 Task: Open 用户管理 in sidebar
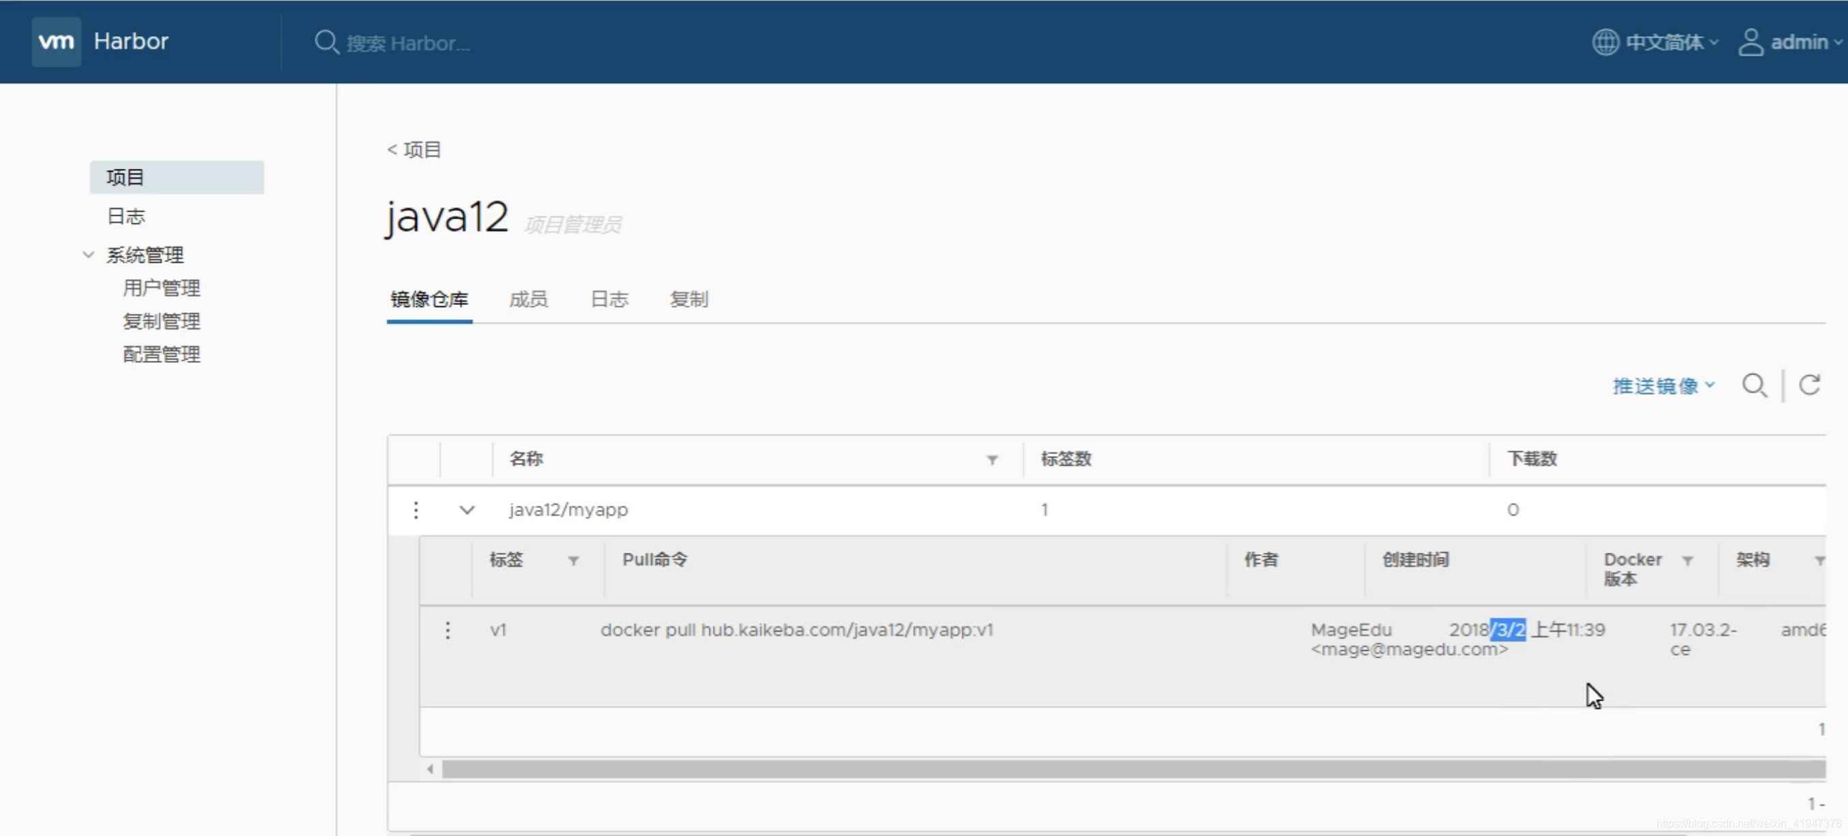coord(161,287)
